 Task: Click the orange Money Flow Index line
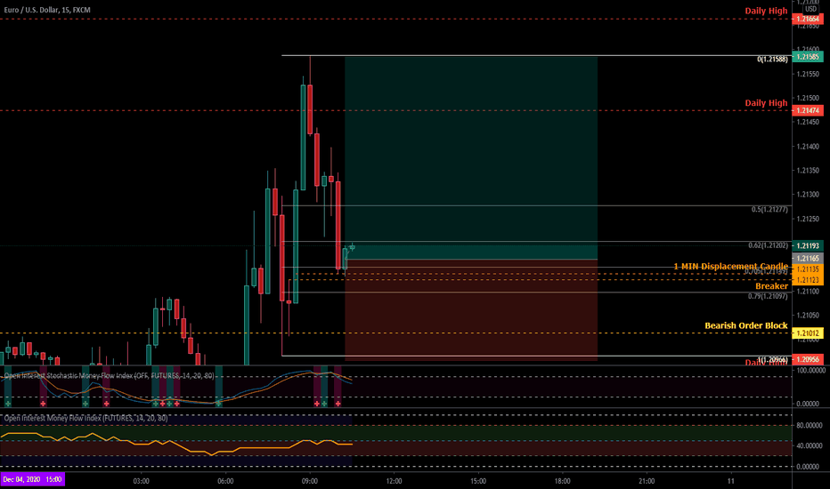176,443
